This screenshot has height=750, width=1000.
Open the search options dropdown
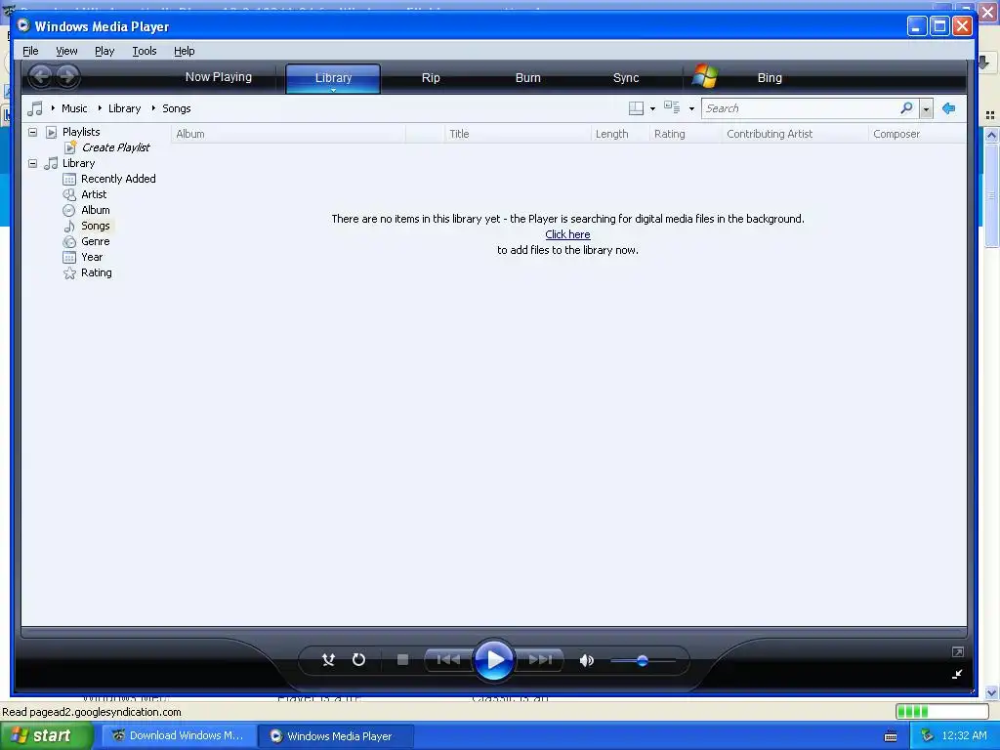click(x=926, y=109)
